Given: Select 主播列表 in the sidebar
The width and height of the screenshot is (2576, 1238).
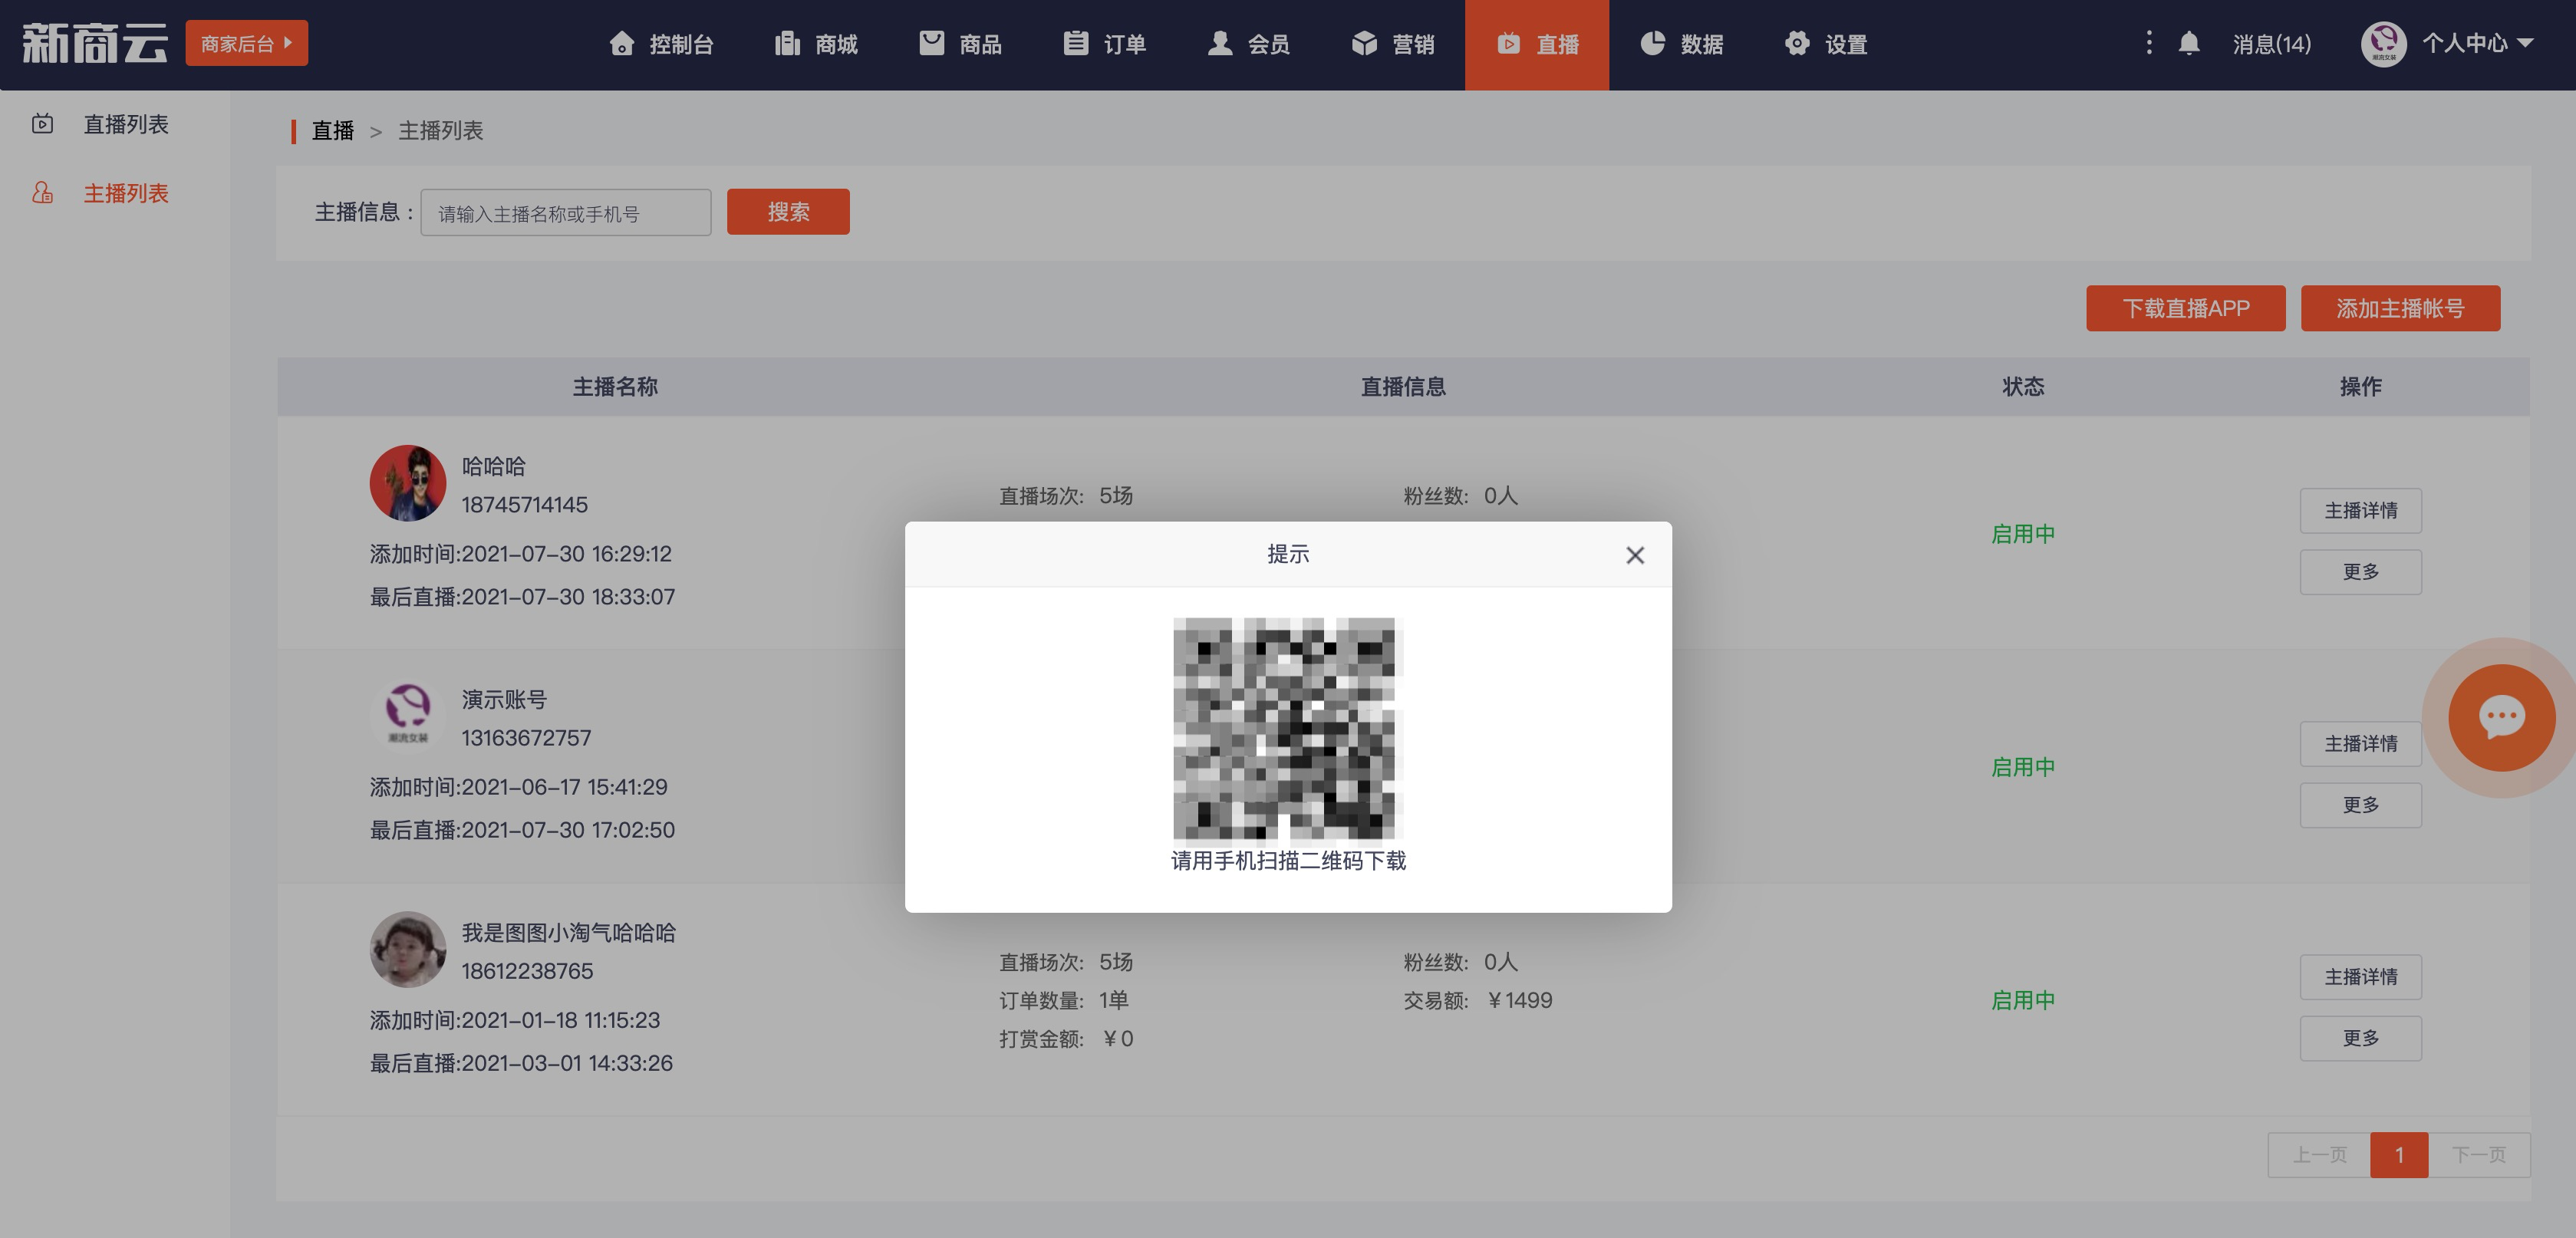Looking at the screenshot, I should click(x=126, y=193).
